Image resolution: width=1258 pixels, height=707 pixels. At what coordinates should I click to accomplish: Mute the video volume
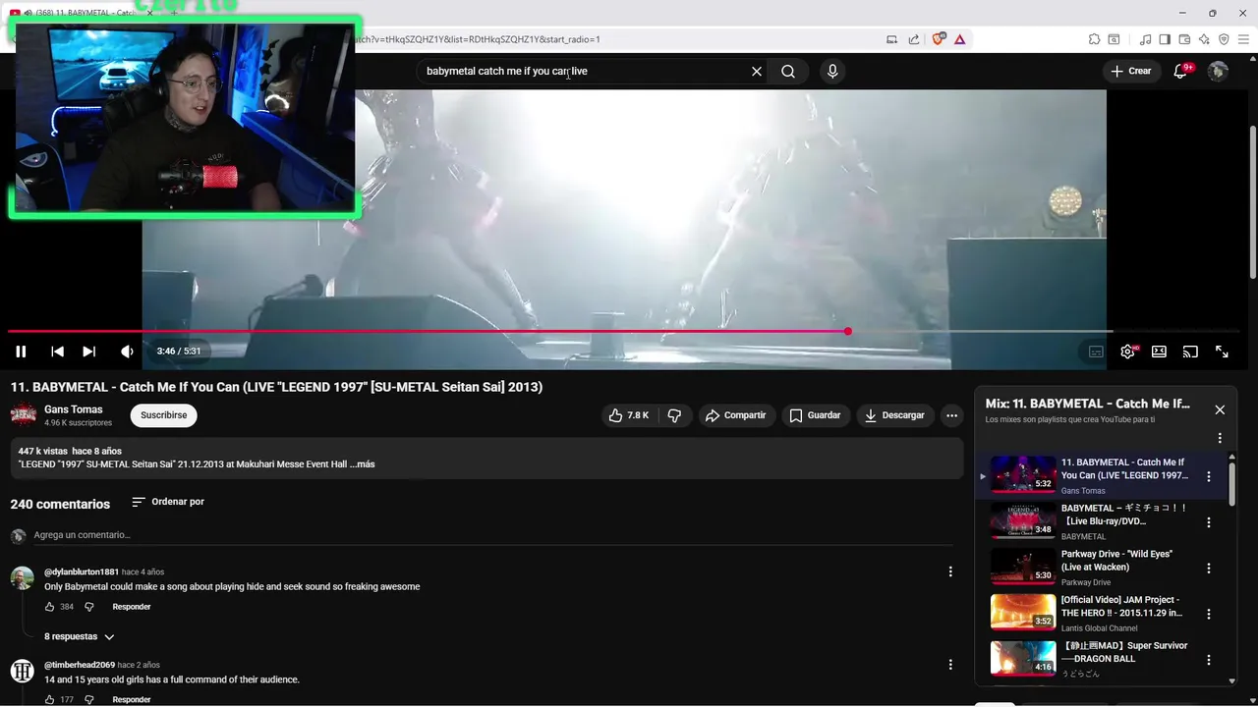(x=127, y=352)
